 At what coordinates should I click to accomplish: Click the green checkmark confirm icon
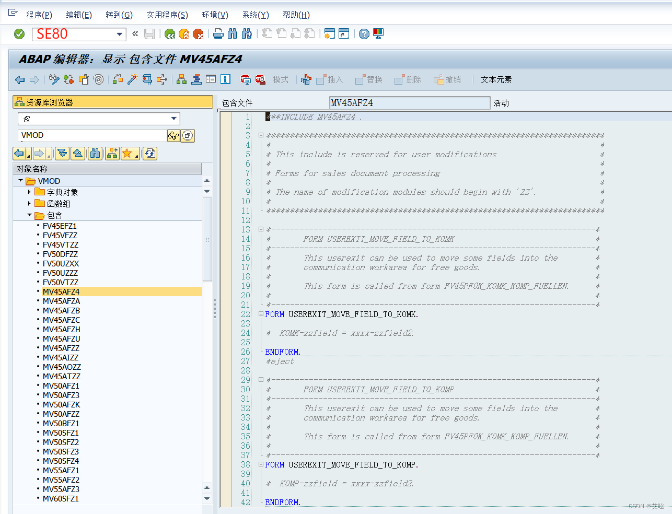pos(19,34)
